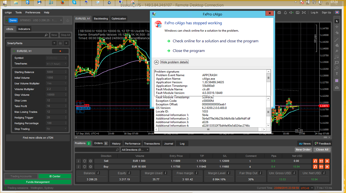This screenshot has height=193, width=346.
Task: Double the Sell EUR 1 000 position
Action: pyautogui.click(x=321, y=161)
